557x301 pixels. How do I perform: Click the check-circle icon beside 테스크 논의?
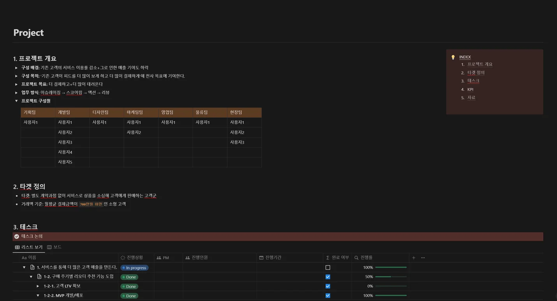point(17,236)
